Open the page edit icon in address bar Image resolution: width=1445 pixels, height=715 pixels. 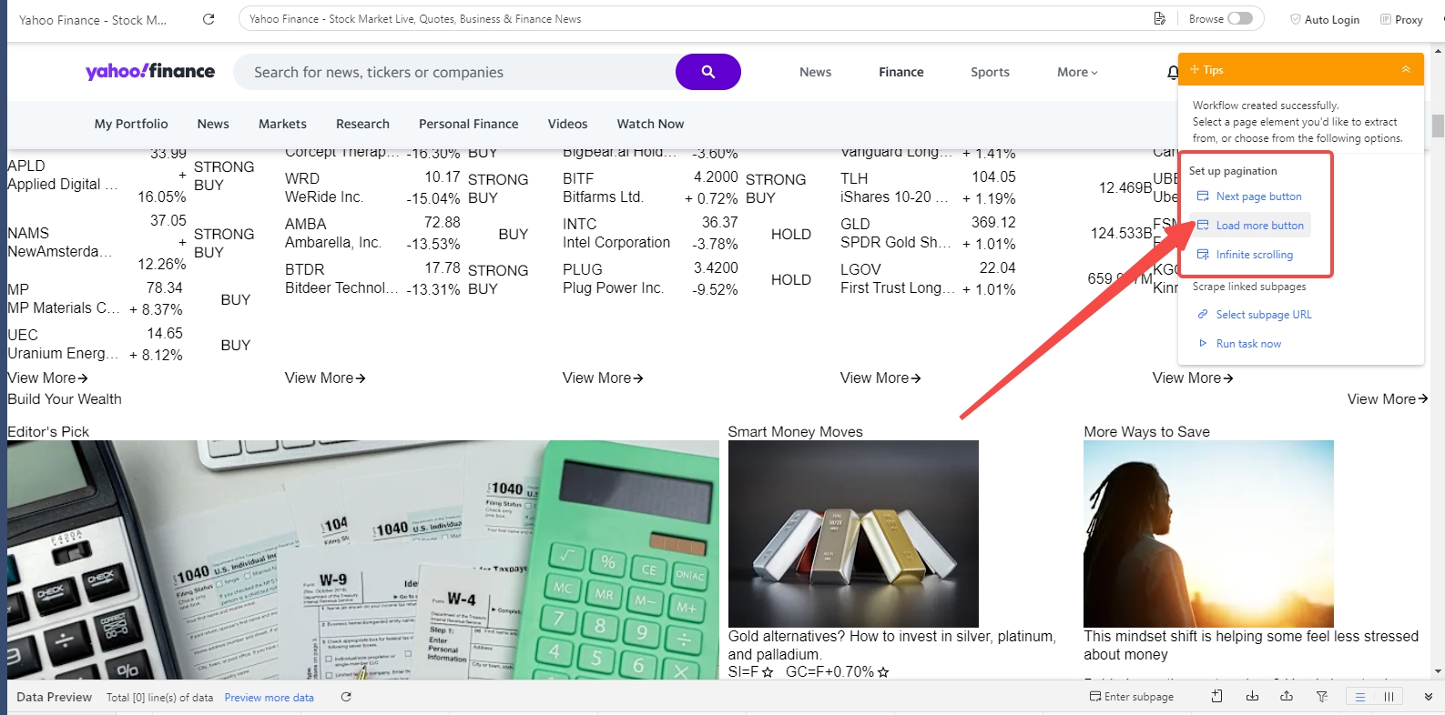click(x=1159, y=18)
